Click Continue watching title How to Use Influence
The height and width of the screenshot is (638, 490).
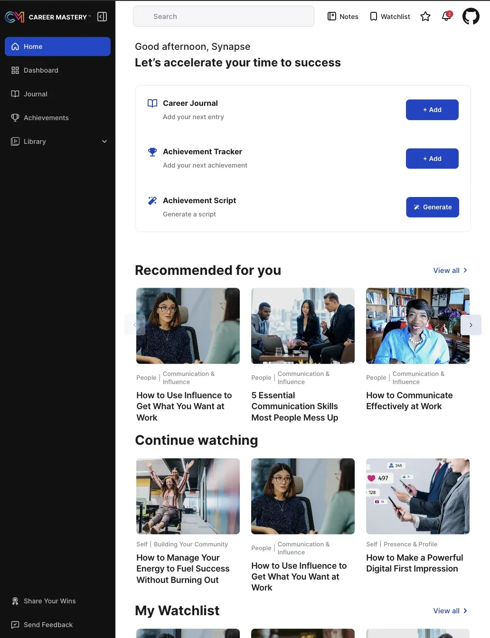(x=299, y=577)
